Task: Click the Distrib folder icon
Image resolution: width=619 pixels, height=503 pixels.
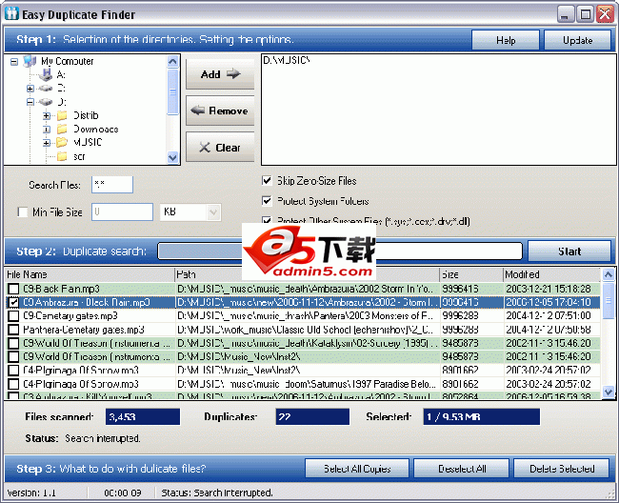Action: coord(62,115)
